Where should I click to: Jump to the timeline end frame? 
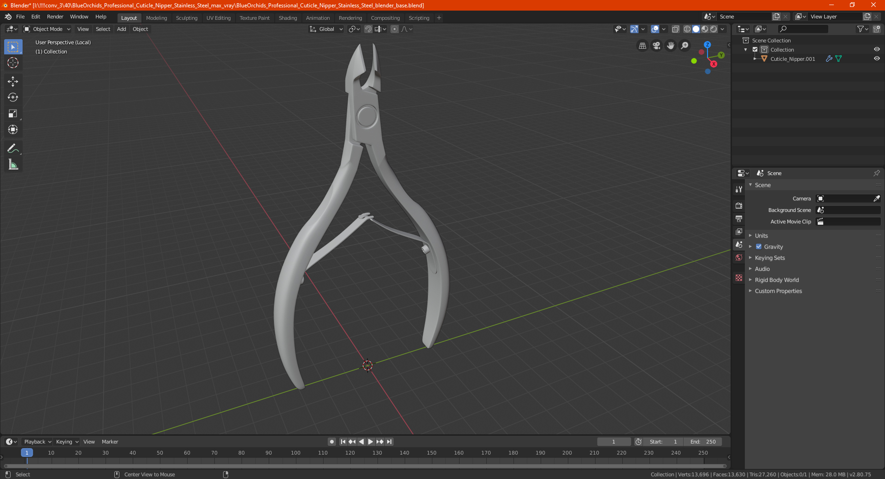pyautogui.click(x=389, y=442)
